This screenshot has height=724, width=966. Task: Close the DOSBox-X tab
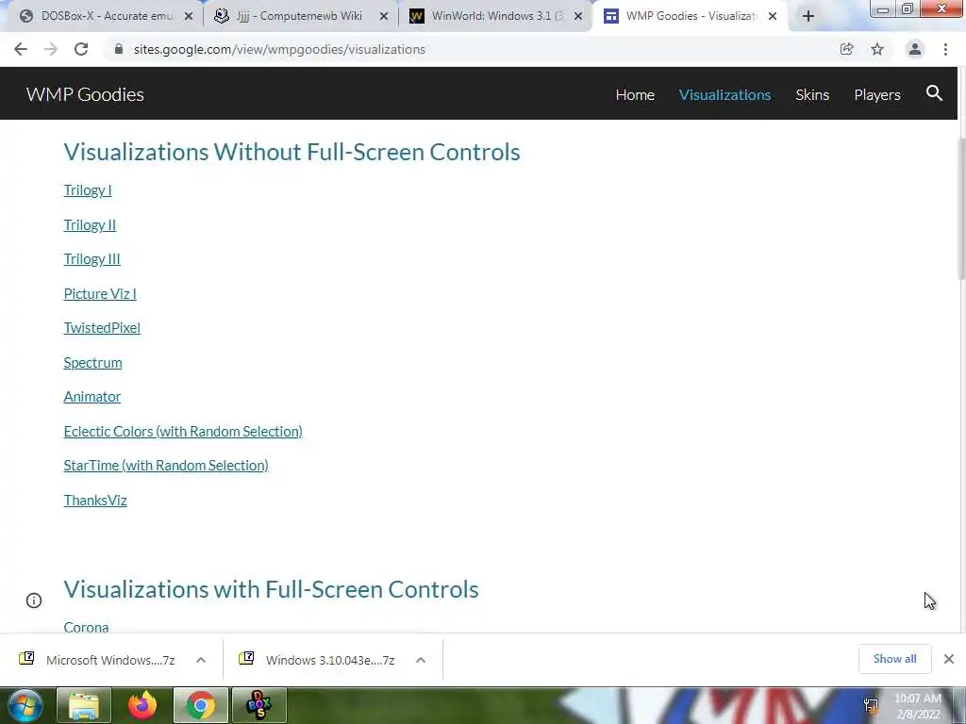[x=189, y=16]
